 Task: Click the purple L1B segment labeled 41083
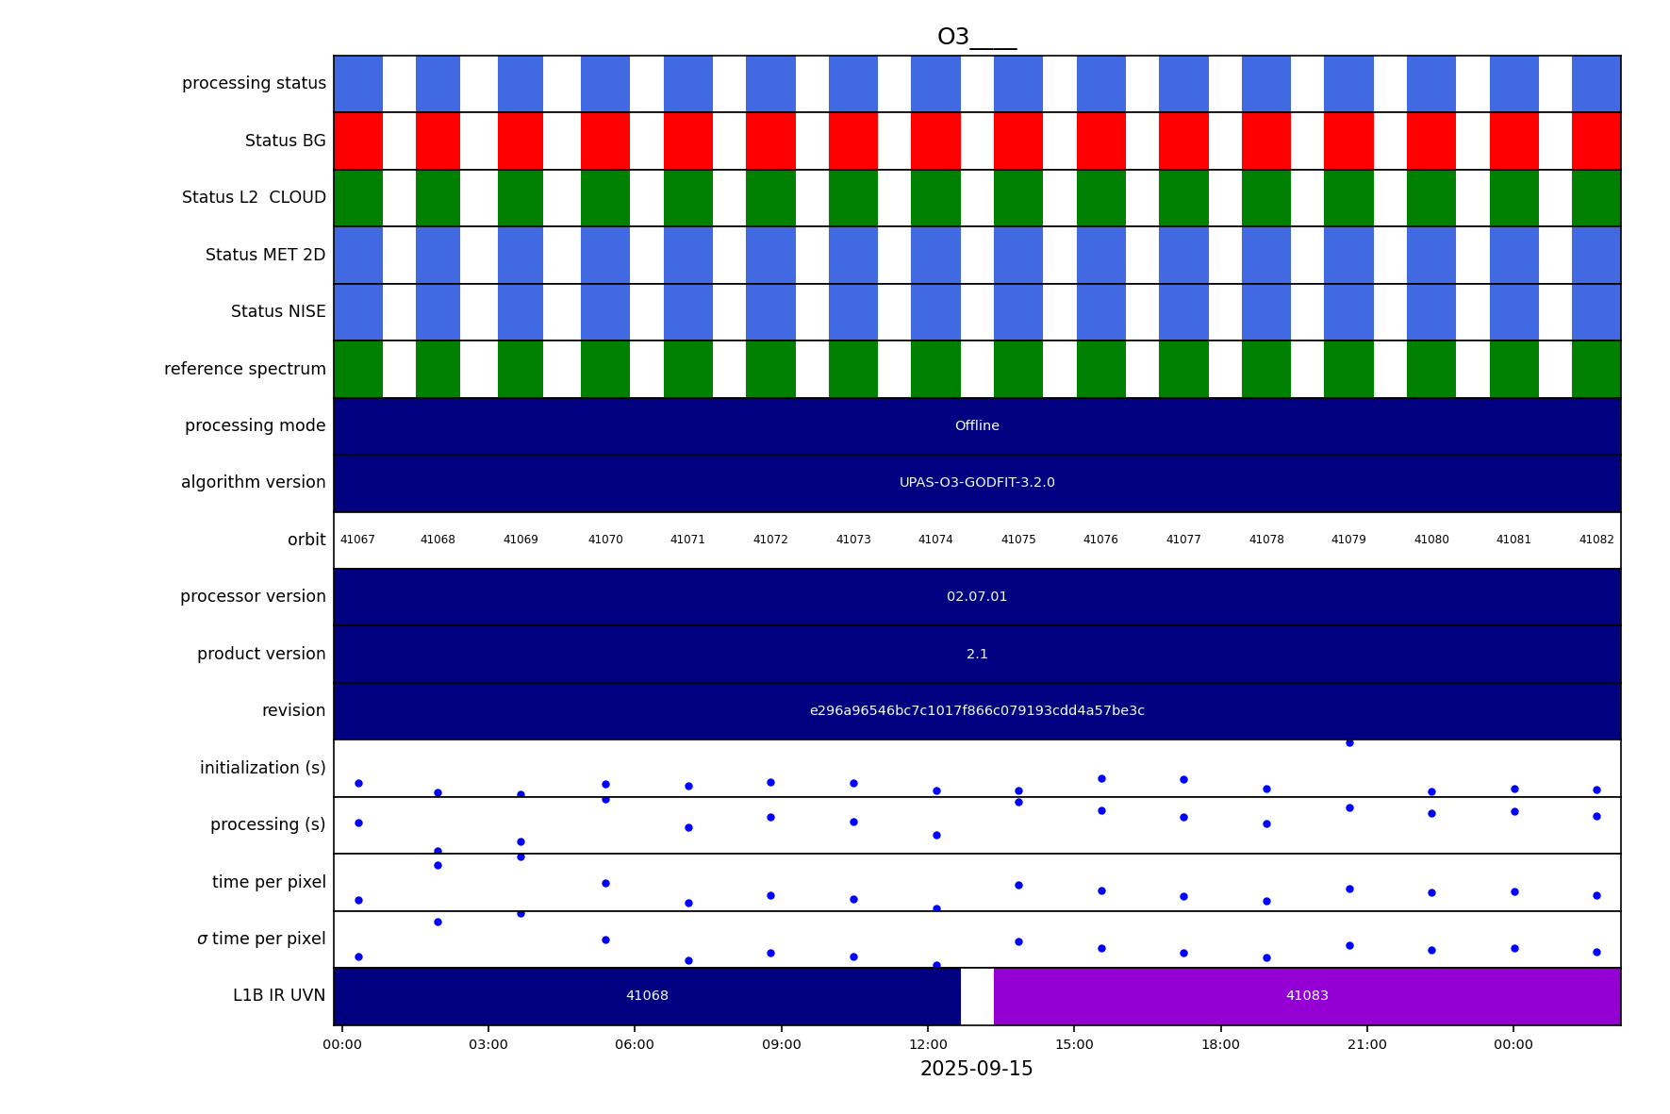(x=1306, y=996)
